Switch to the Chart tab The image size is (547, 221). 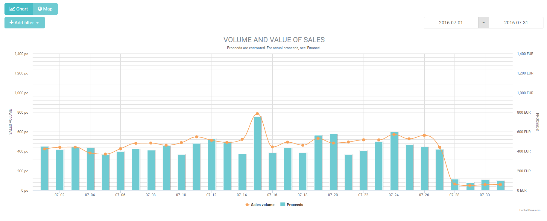coord(19,9)
